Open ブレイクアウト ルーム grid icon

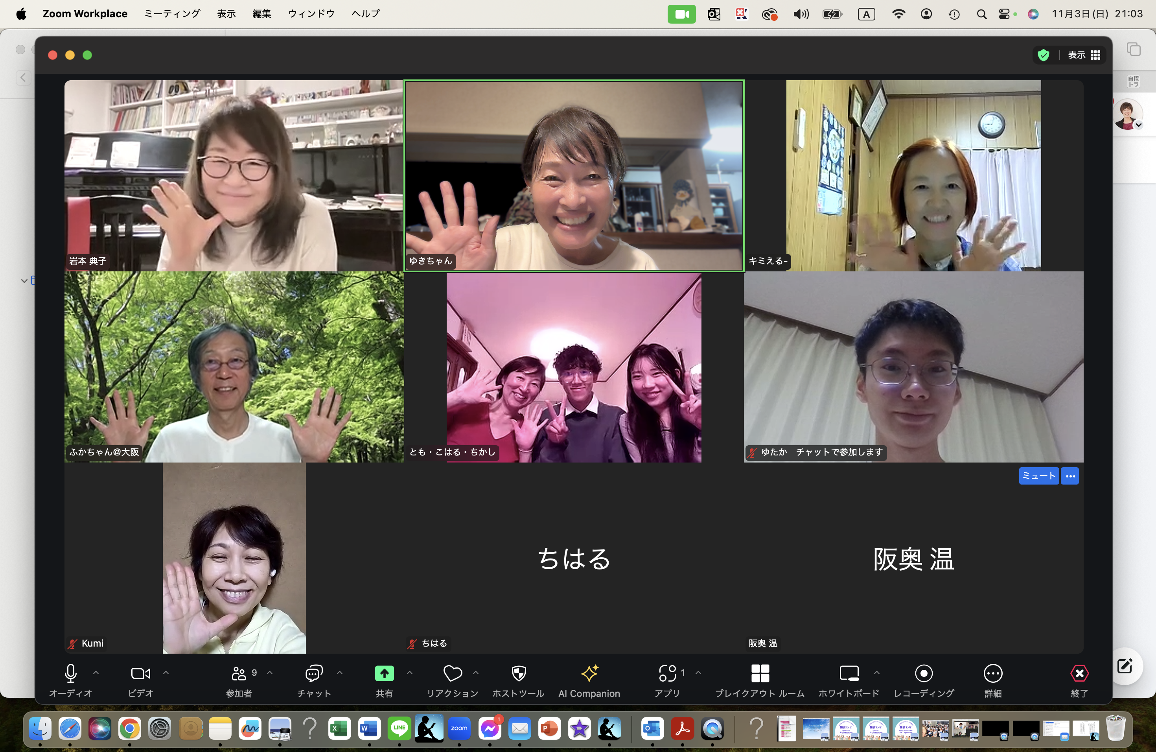tap(760, 674)
